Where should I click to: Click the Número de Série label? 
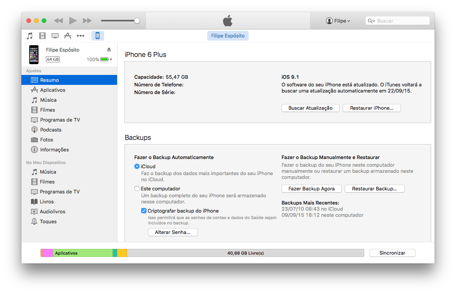[155, 93]
